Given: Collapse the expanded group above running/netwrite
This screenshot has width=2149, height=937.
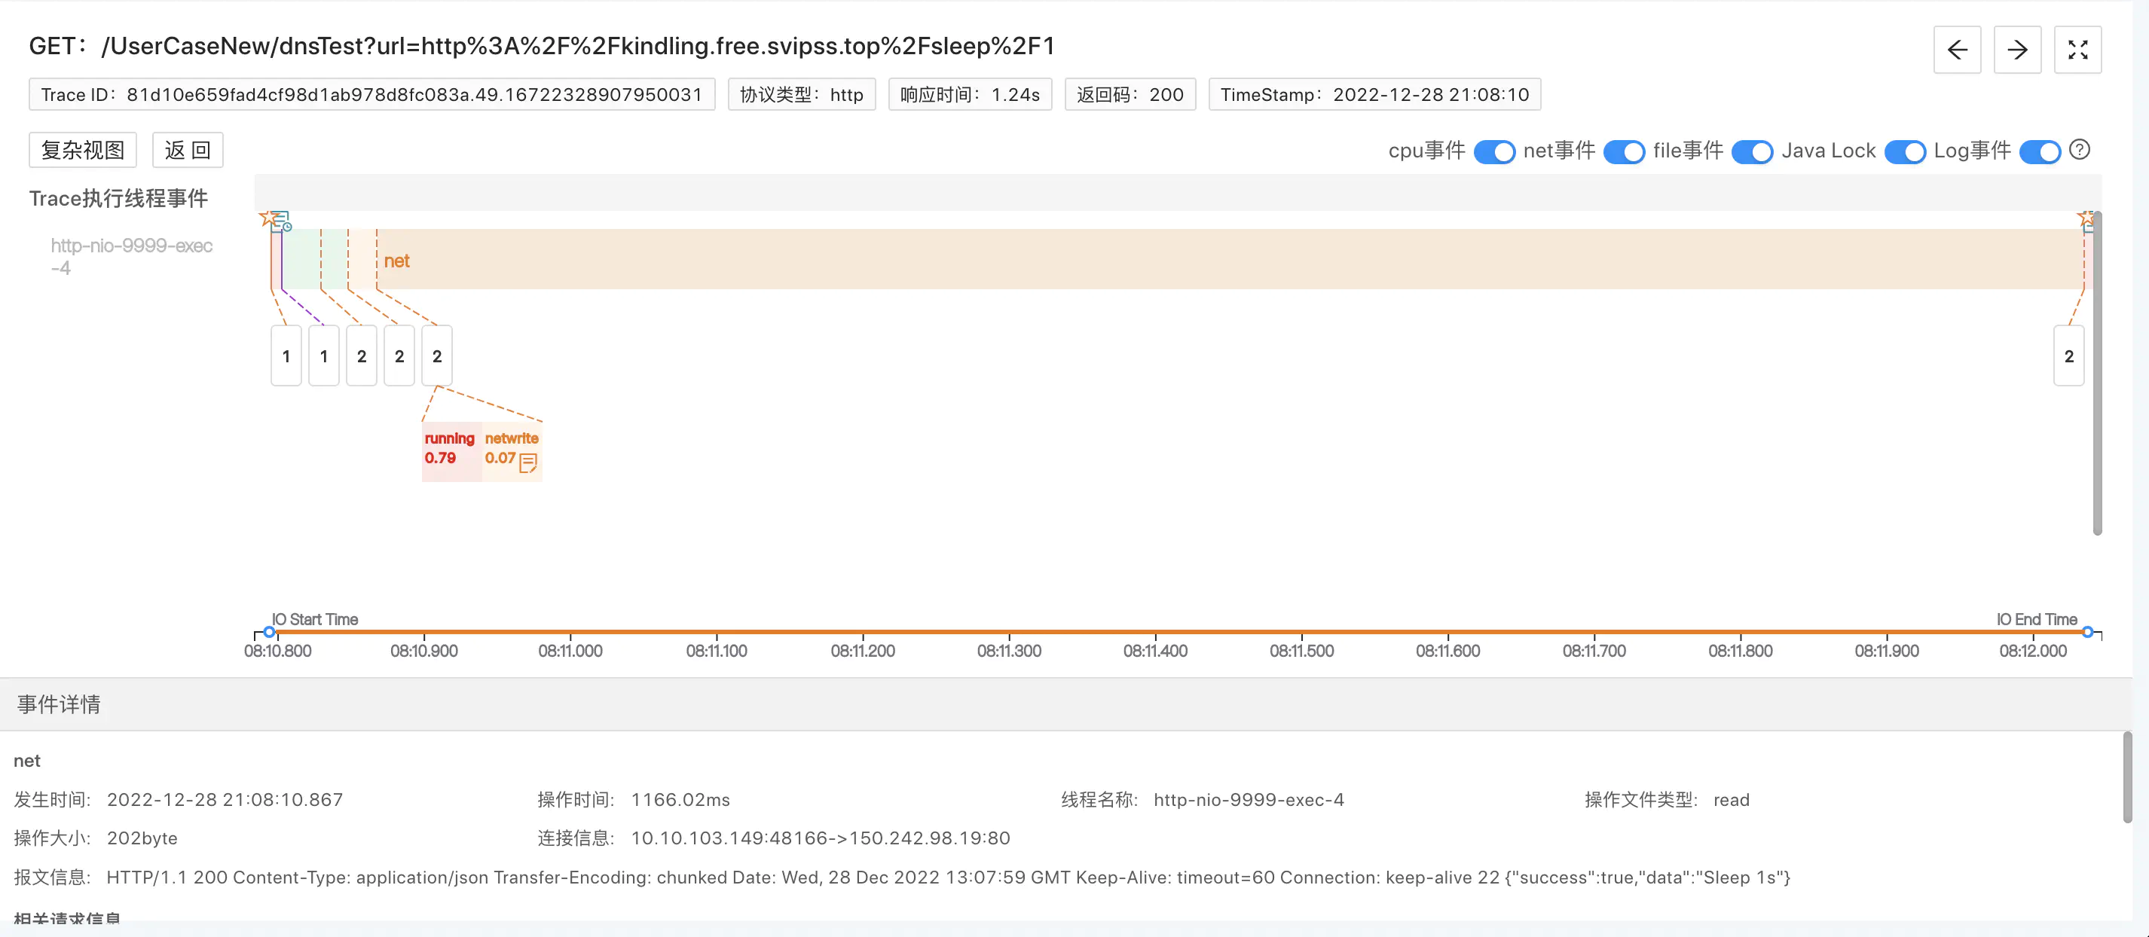Looking at the screenshot, I should click(x=436, y=356).
